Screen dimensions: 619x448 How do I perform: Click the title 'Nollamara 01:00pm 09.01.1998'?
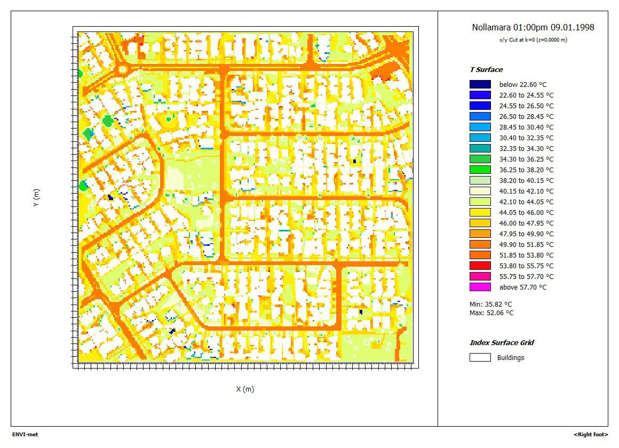(533, 27)
